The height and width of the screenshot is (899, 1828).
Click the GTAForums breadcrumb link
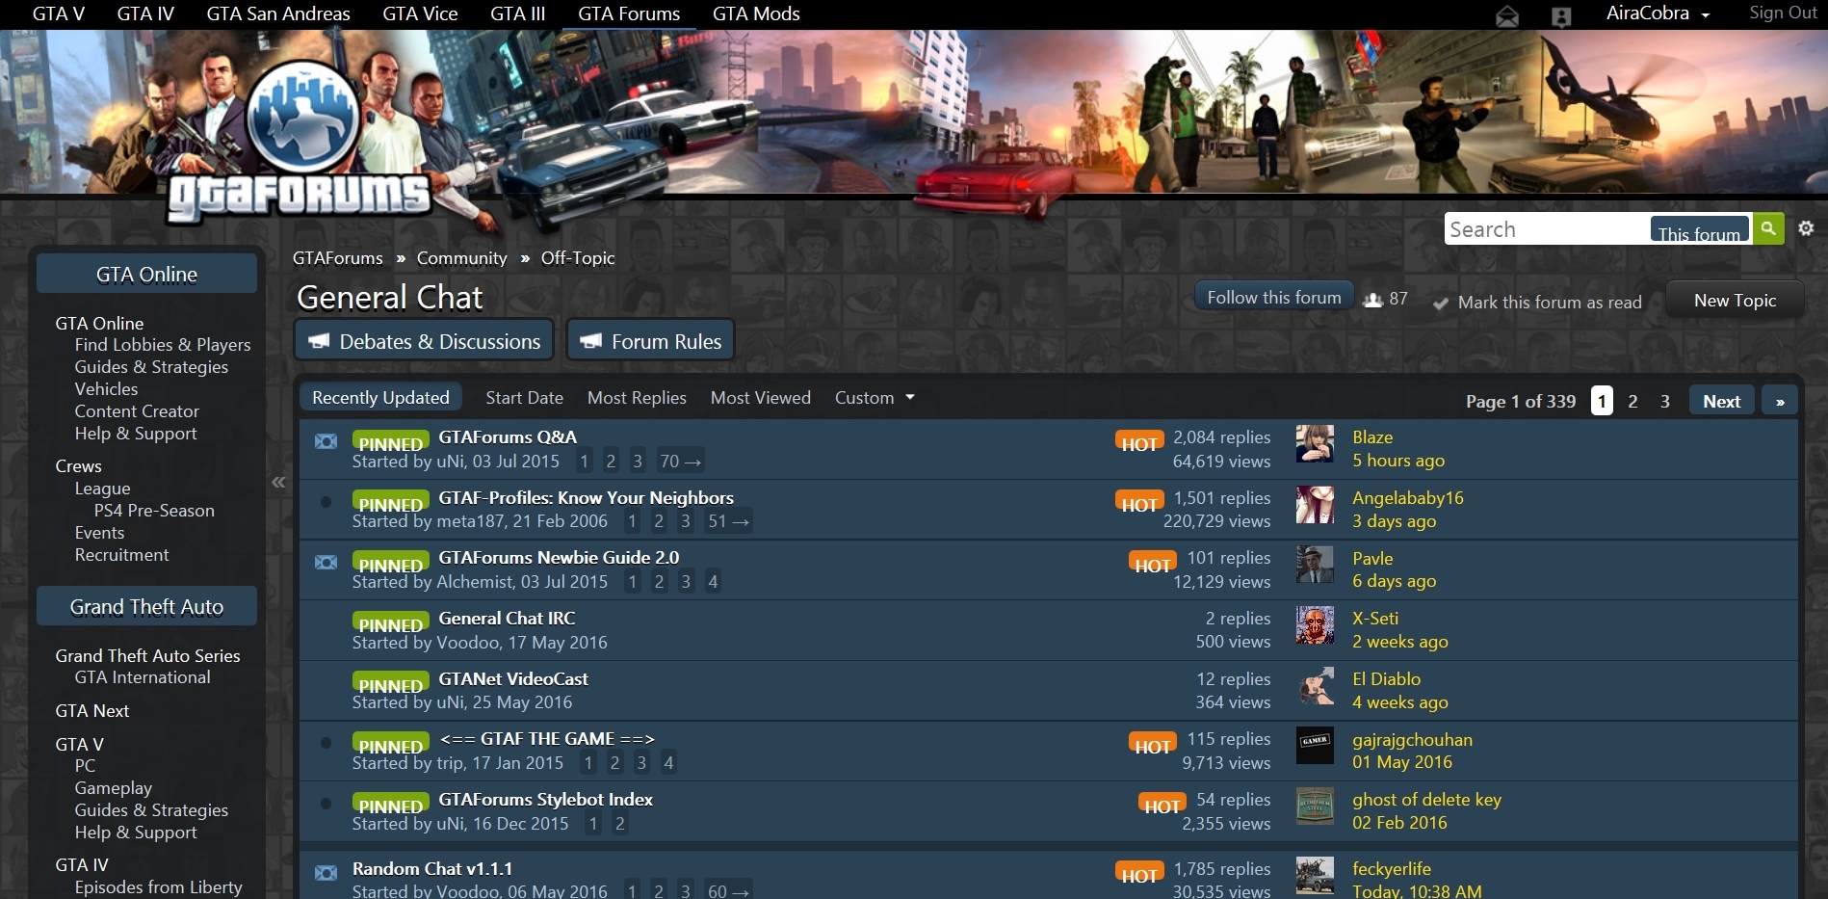coord(337,258)
